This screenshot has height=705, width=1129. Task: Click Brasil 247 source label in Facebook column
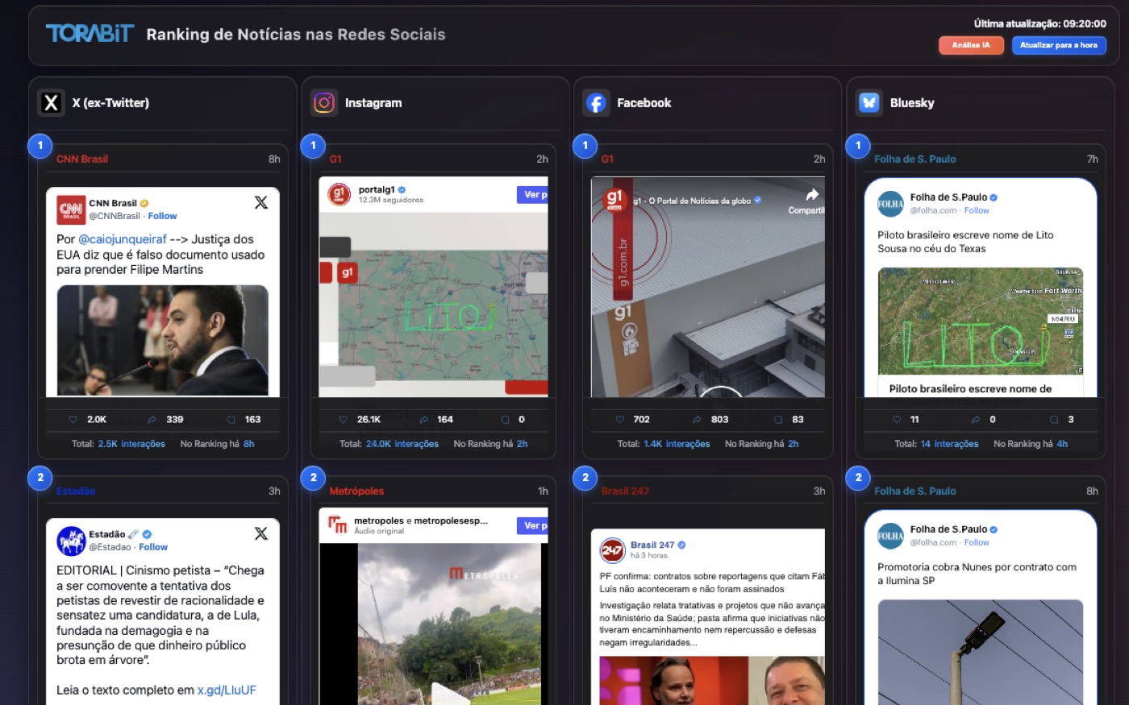coord(625,491)
